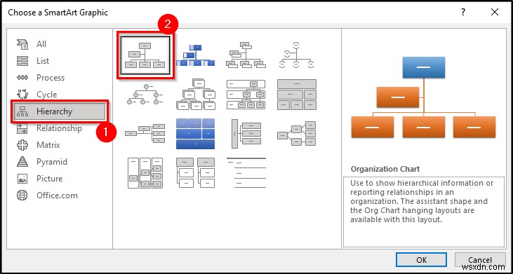The image size is (513, 274).
Task: Select the Lines List layout
Action: (x=246, y=173)
